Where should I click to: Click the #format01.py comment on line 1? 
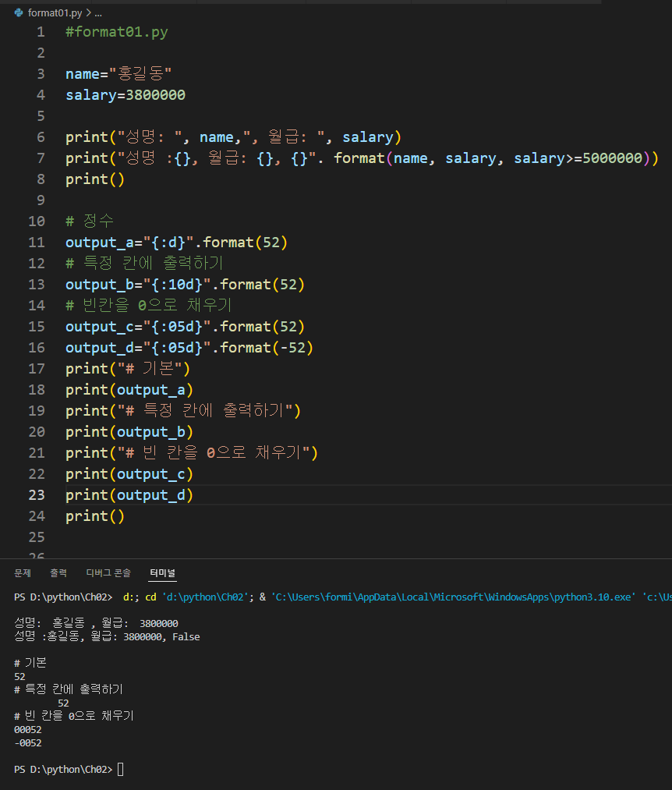(116, 32)
